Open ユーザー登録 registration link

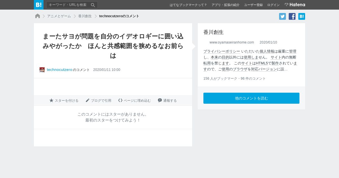click(253, 5)
